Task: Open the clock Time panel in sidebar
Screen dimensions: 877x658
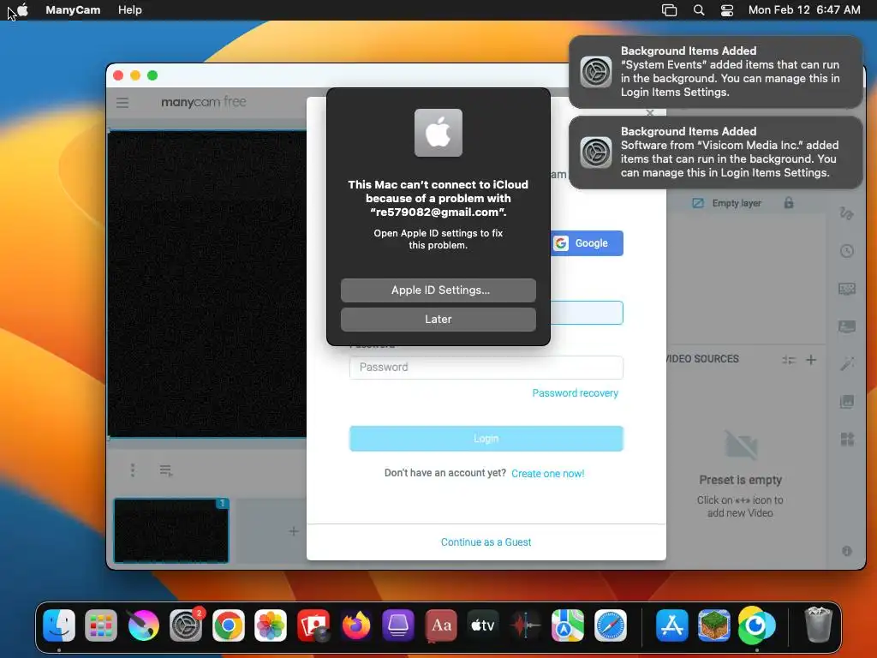Action: [x=847, y=251]
